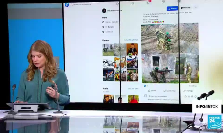Click the Ajouter friend button

pyautogui.click(x=172, y=8)
